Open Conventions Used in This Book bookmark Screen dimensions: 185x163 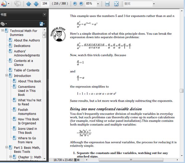point(27,91)
